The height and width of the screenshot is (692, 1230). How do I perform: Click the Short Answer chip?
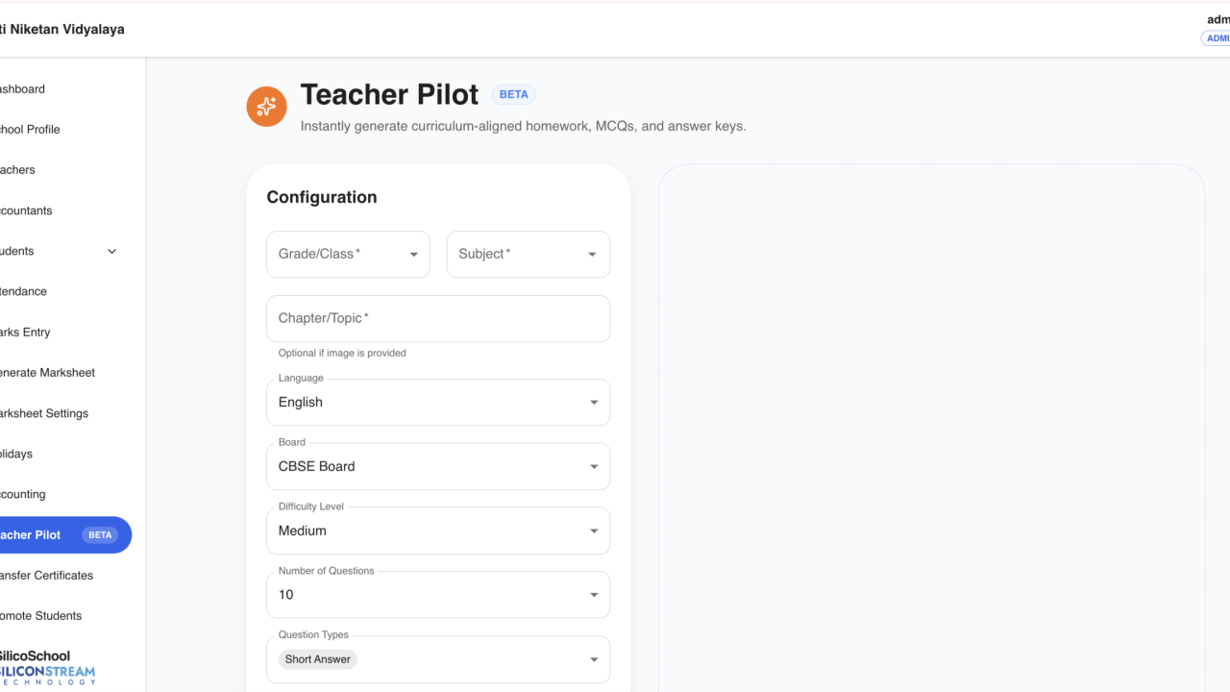318,659
